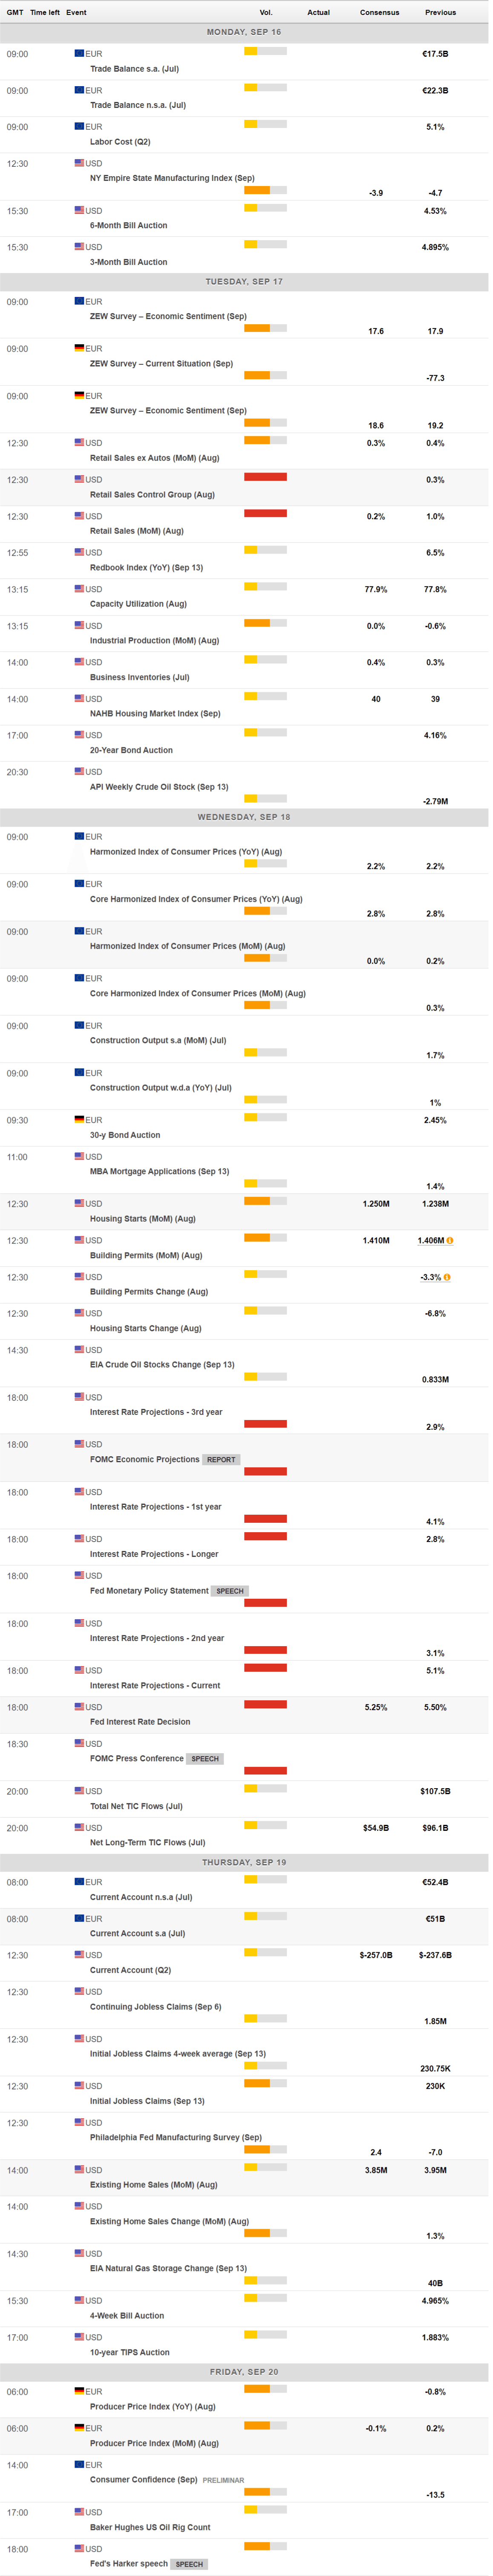This screenshot has width=493, height=2576.
Task: Click the Vol. column header
Action: coord(265,12)
